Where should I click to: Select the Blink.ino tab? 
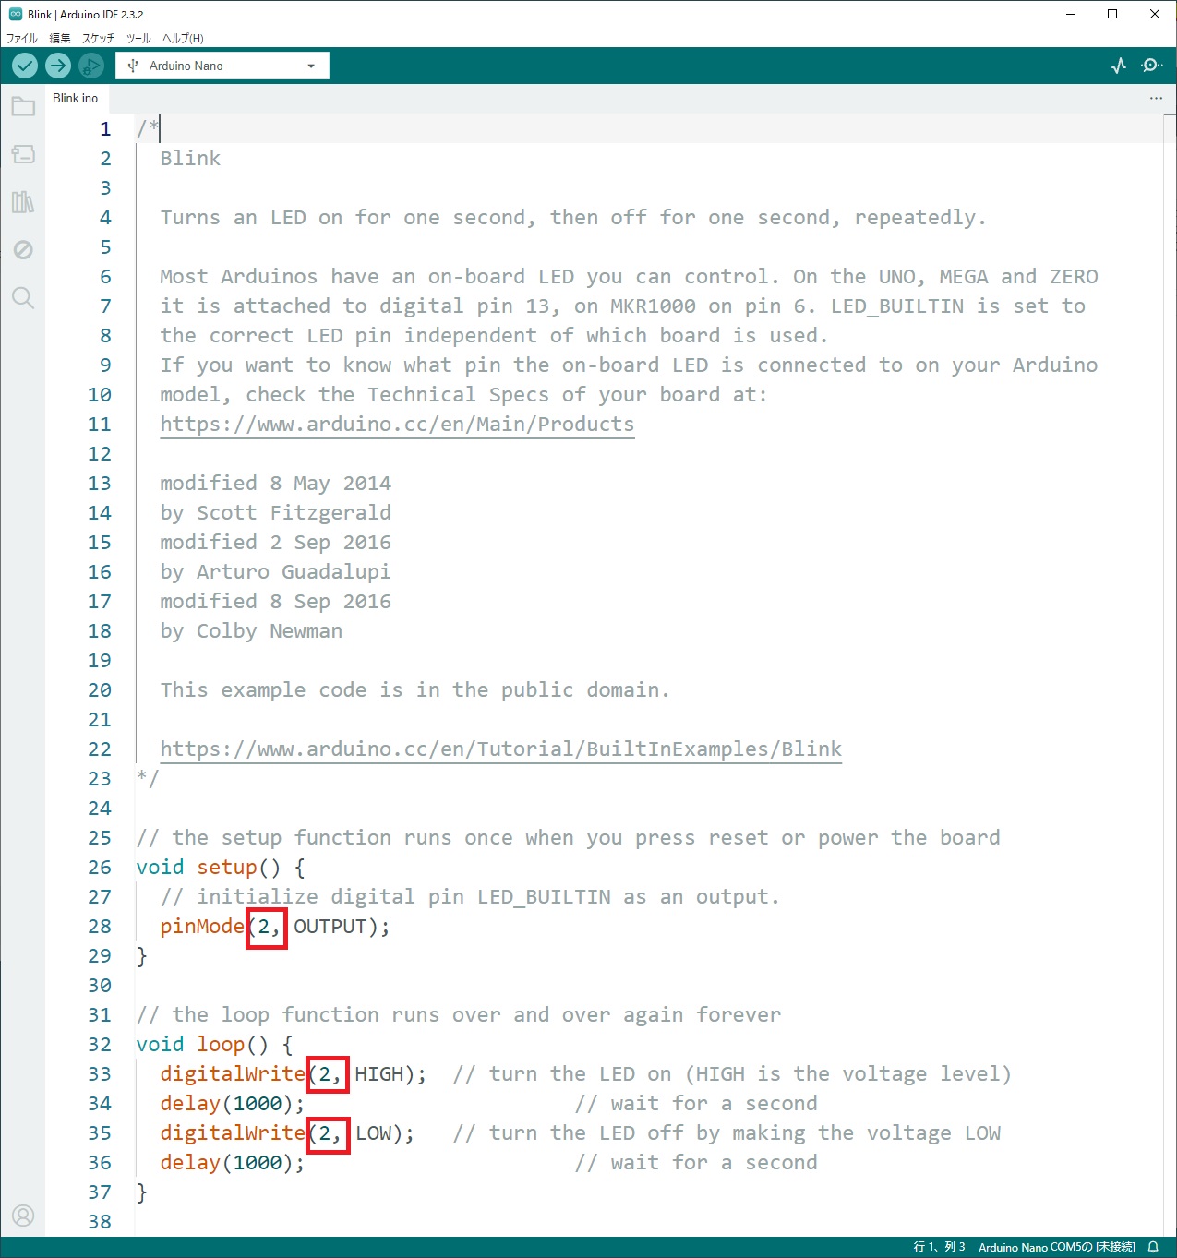(x=76, y=98)
